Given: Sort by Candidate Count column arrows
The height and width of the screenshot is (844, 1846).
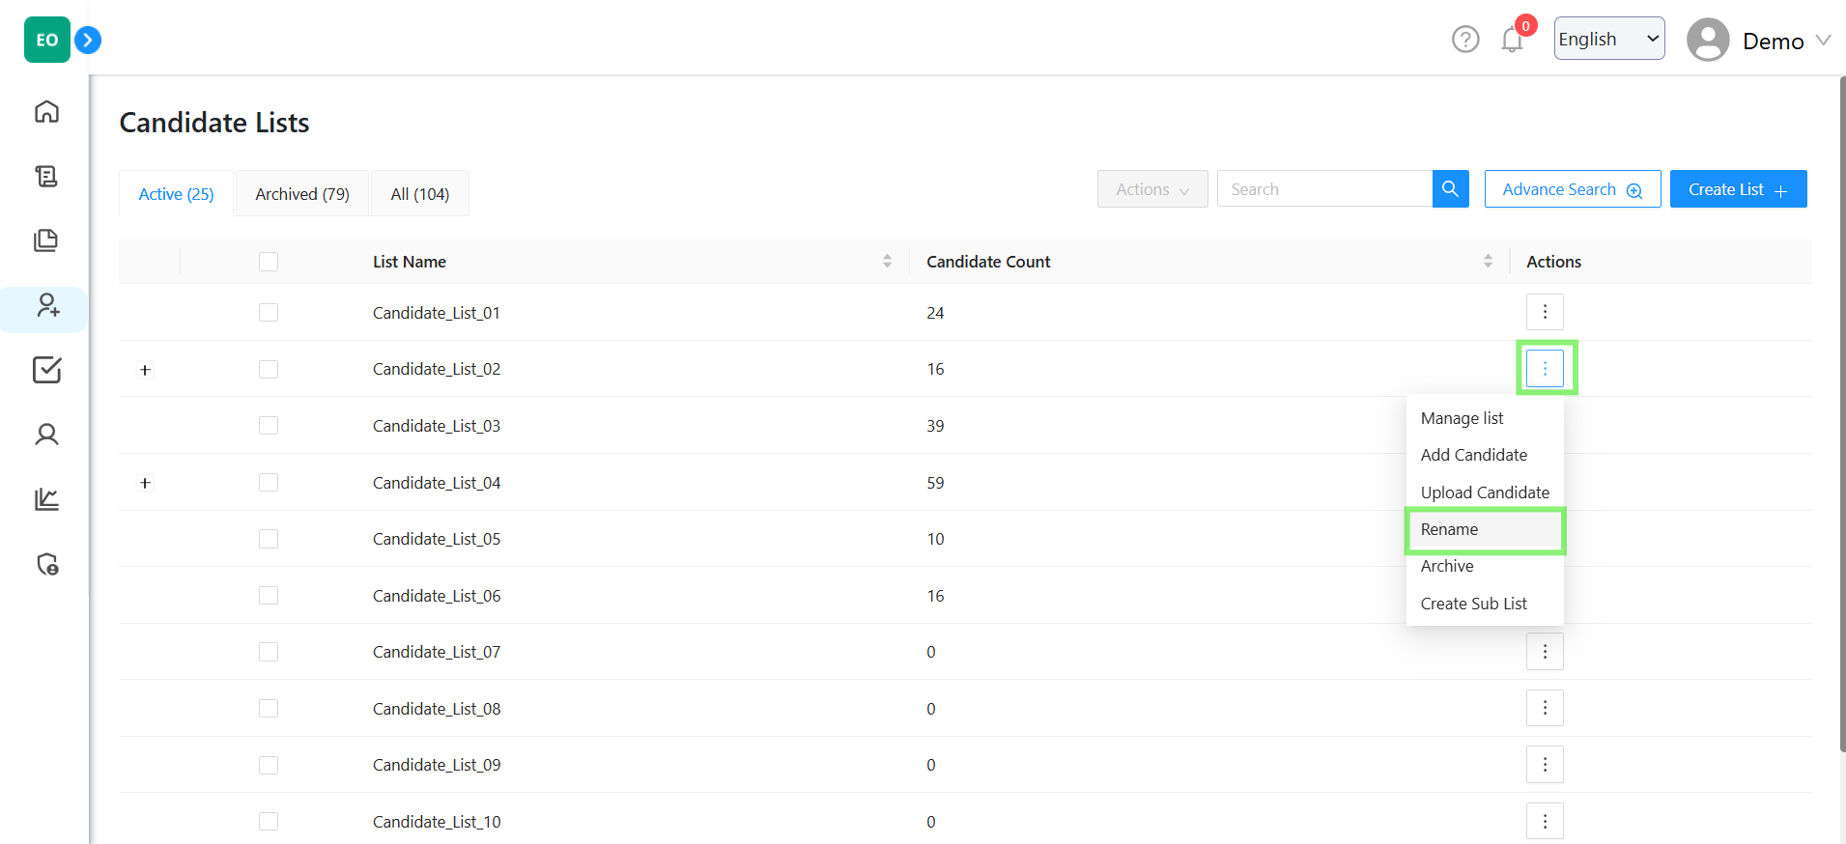Looking at the screenshot, I should pyautogui.click(x=1488, y=262).
